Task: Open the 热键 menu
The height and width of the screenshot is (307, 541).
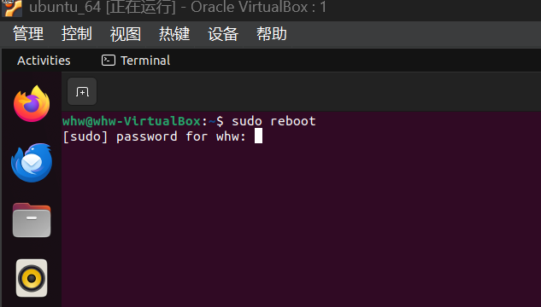Action: click(174, 34)
